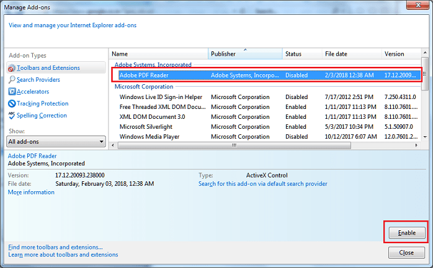Image resolution: width=433 pixels, height=268 pixels.
Task: Click the list's vertical scrollbar thumb
Action: click(425, 74)
